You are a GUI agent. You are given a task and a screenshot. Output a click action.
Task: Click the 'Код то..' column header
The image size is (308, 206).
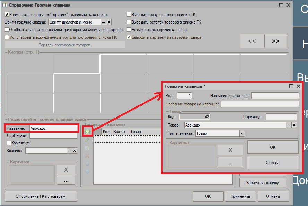(x=120, y=132)
